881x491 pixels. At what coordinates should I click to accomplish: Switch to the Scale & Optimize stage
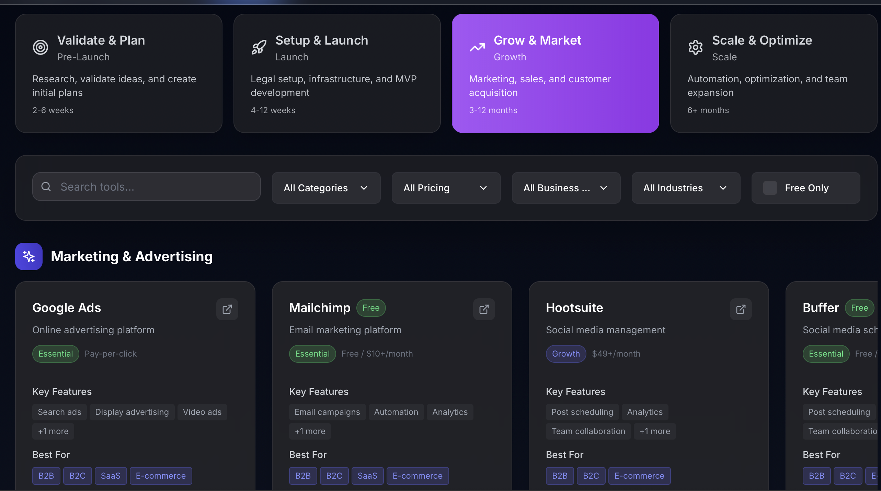pyautogui.click(x=774, y=73)
